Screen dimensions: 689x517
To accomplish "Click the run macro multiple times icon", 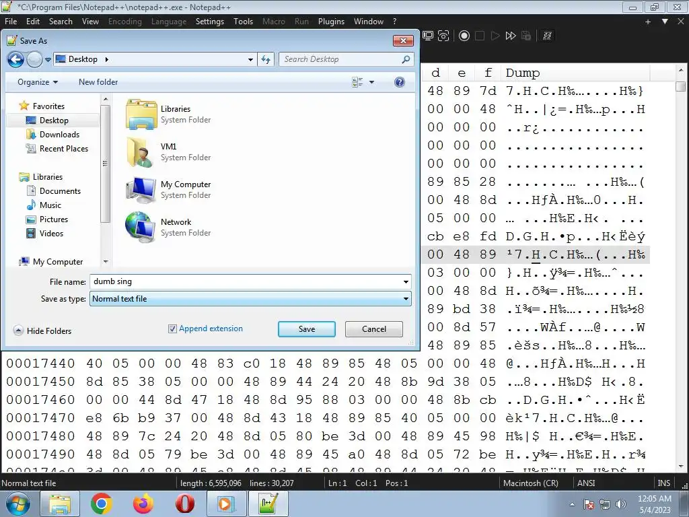I will (x=511, y=36).
